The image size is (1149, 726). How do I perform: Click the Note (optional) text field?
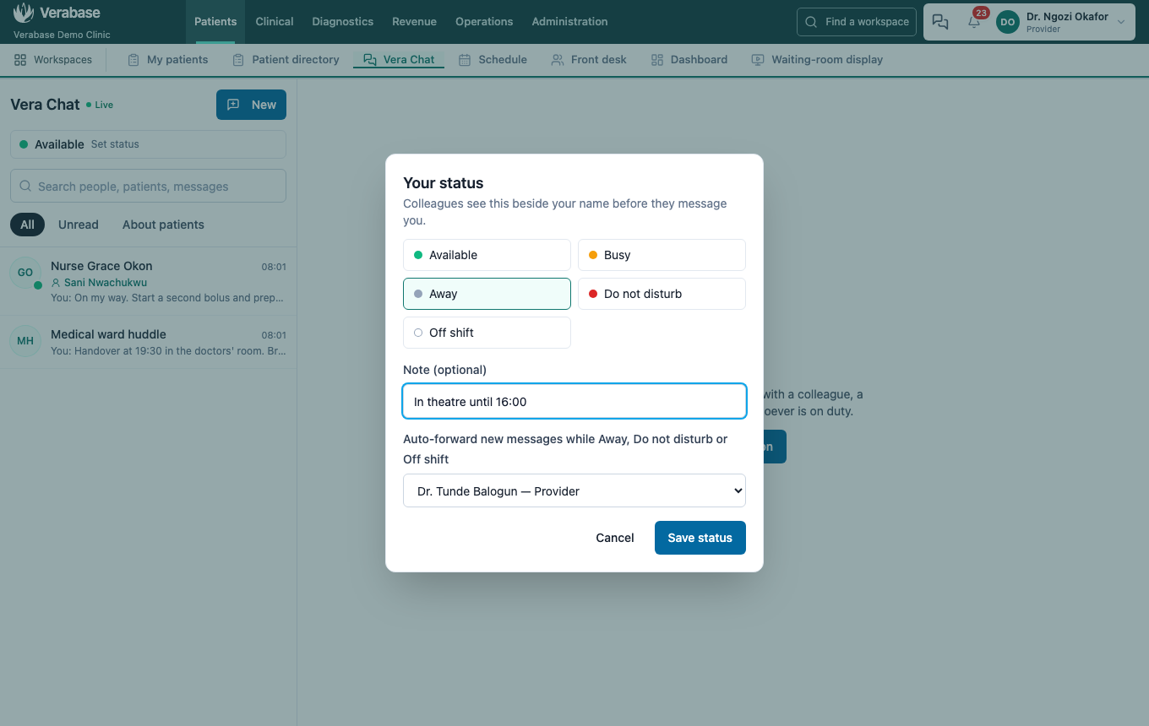tap(574, 402)
